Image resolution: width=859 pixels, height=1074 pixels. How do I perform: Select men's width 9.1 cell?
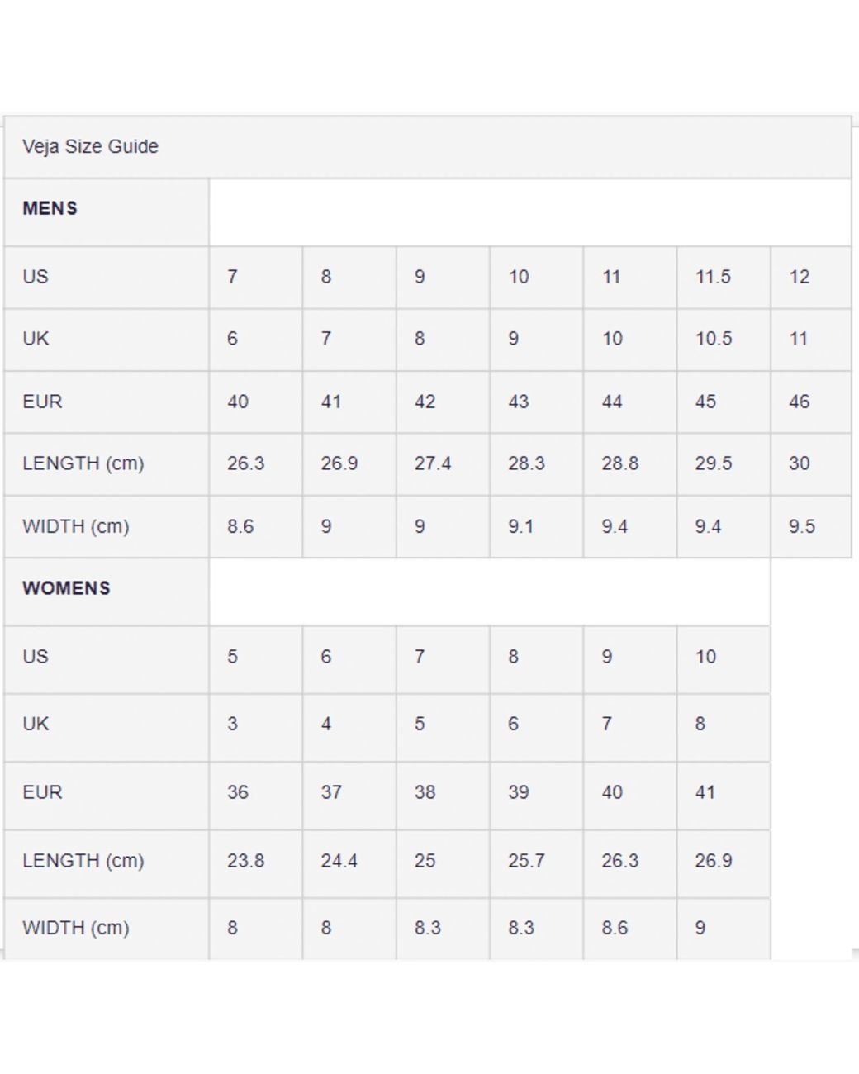[536, 526]
